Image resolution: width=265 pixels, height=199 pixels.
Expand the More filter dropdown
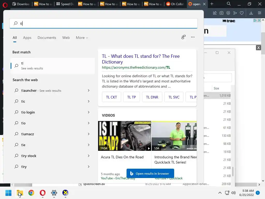click(82, 38)
